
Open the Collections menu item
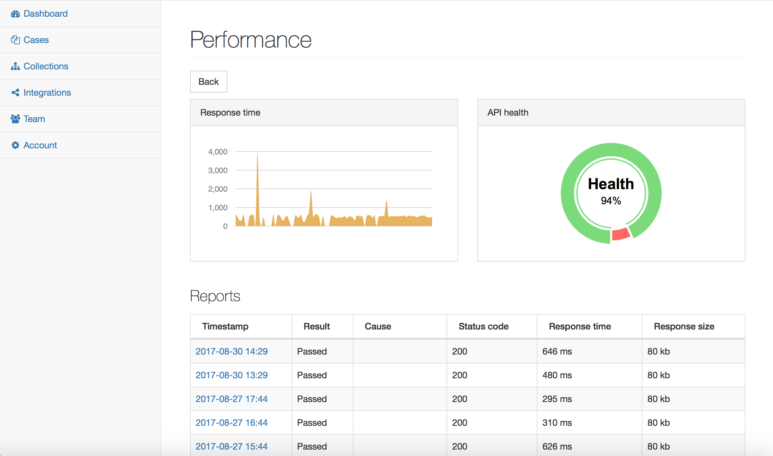[46, 66]
